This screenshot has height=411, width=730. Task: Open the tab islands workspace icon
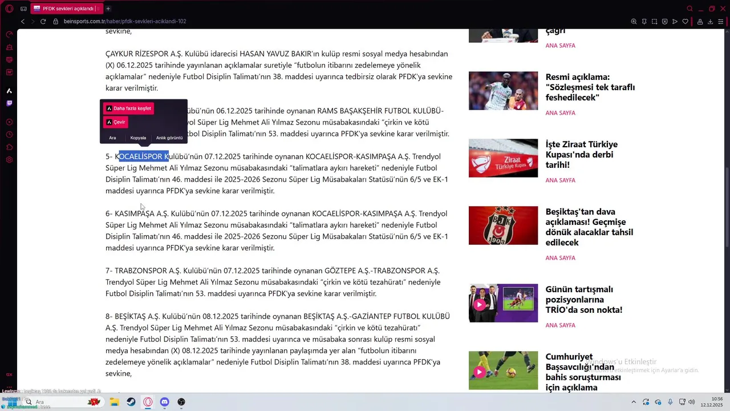23,9
